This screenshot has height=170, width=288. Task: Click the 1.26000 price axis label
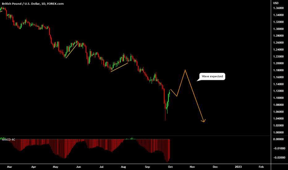[278, 43]
